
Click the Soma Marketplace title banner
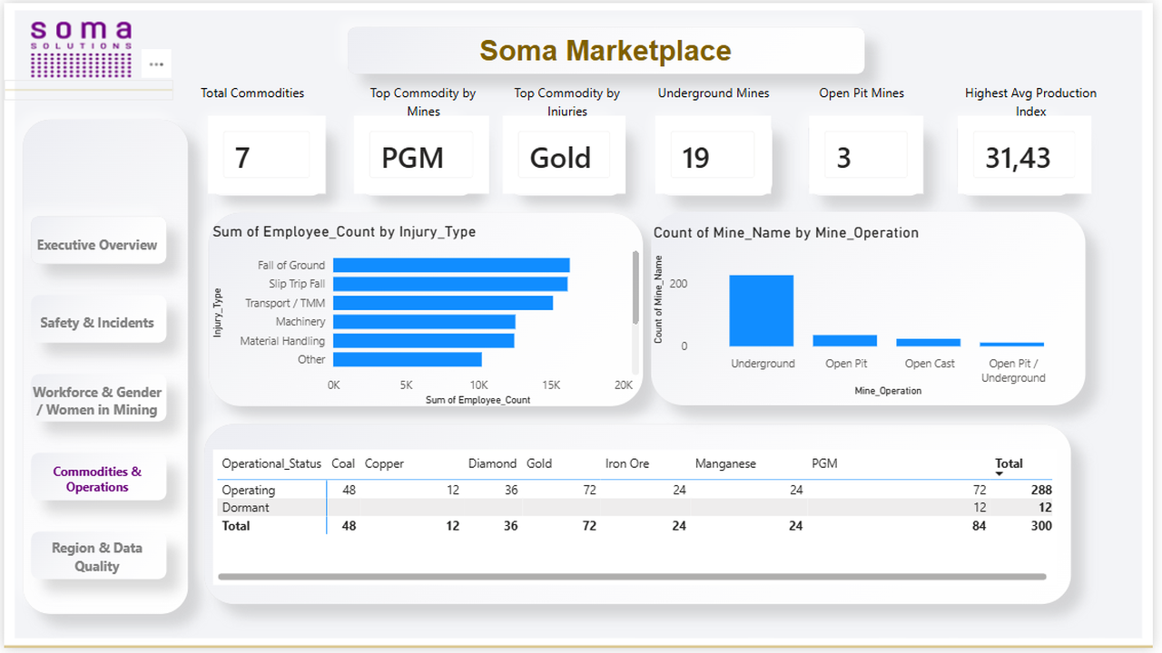coord(606,51)
